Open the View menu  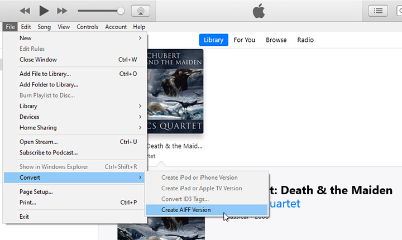64,27
